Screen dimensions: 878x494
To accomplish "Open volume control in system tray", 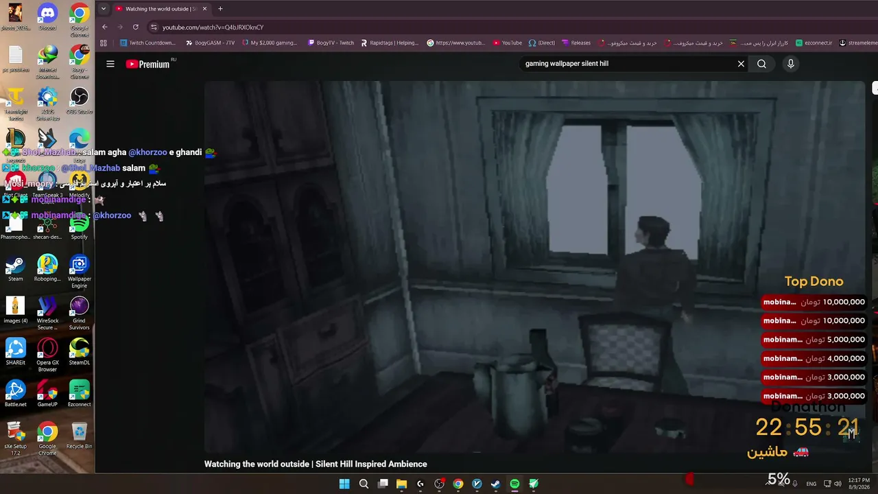I will pos(838,484).
